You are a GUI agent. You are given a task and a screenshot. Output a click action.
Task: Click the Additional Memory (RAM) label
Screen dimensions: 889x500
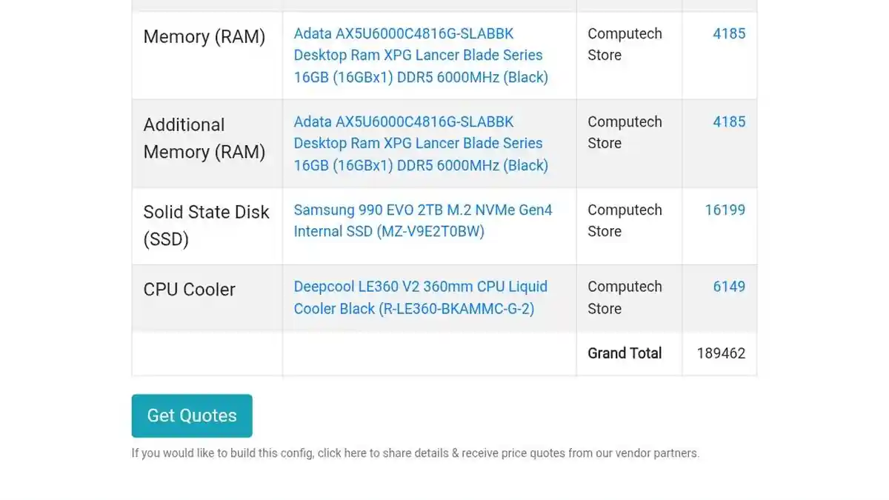point(204,139)
